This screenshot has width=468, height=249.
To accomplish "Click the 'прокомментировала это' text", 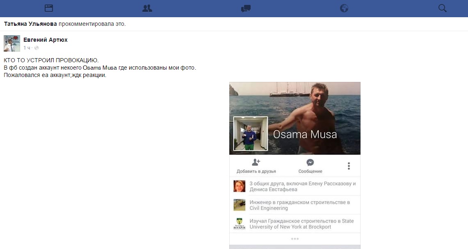I will [x=92, y=24].
